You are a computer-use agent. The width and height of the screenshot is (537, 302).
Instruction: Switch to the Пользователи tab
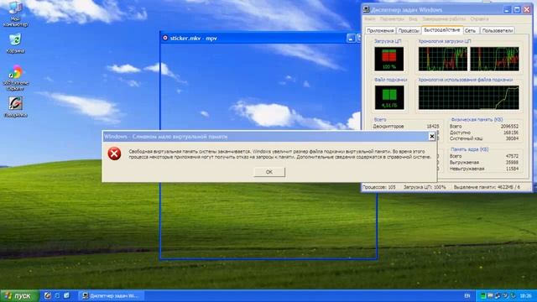point(498,30)
